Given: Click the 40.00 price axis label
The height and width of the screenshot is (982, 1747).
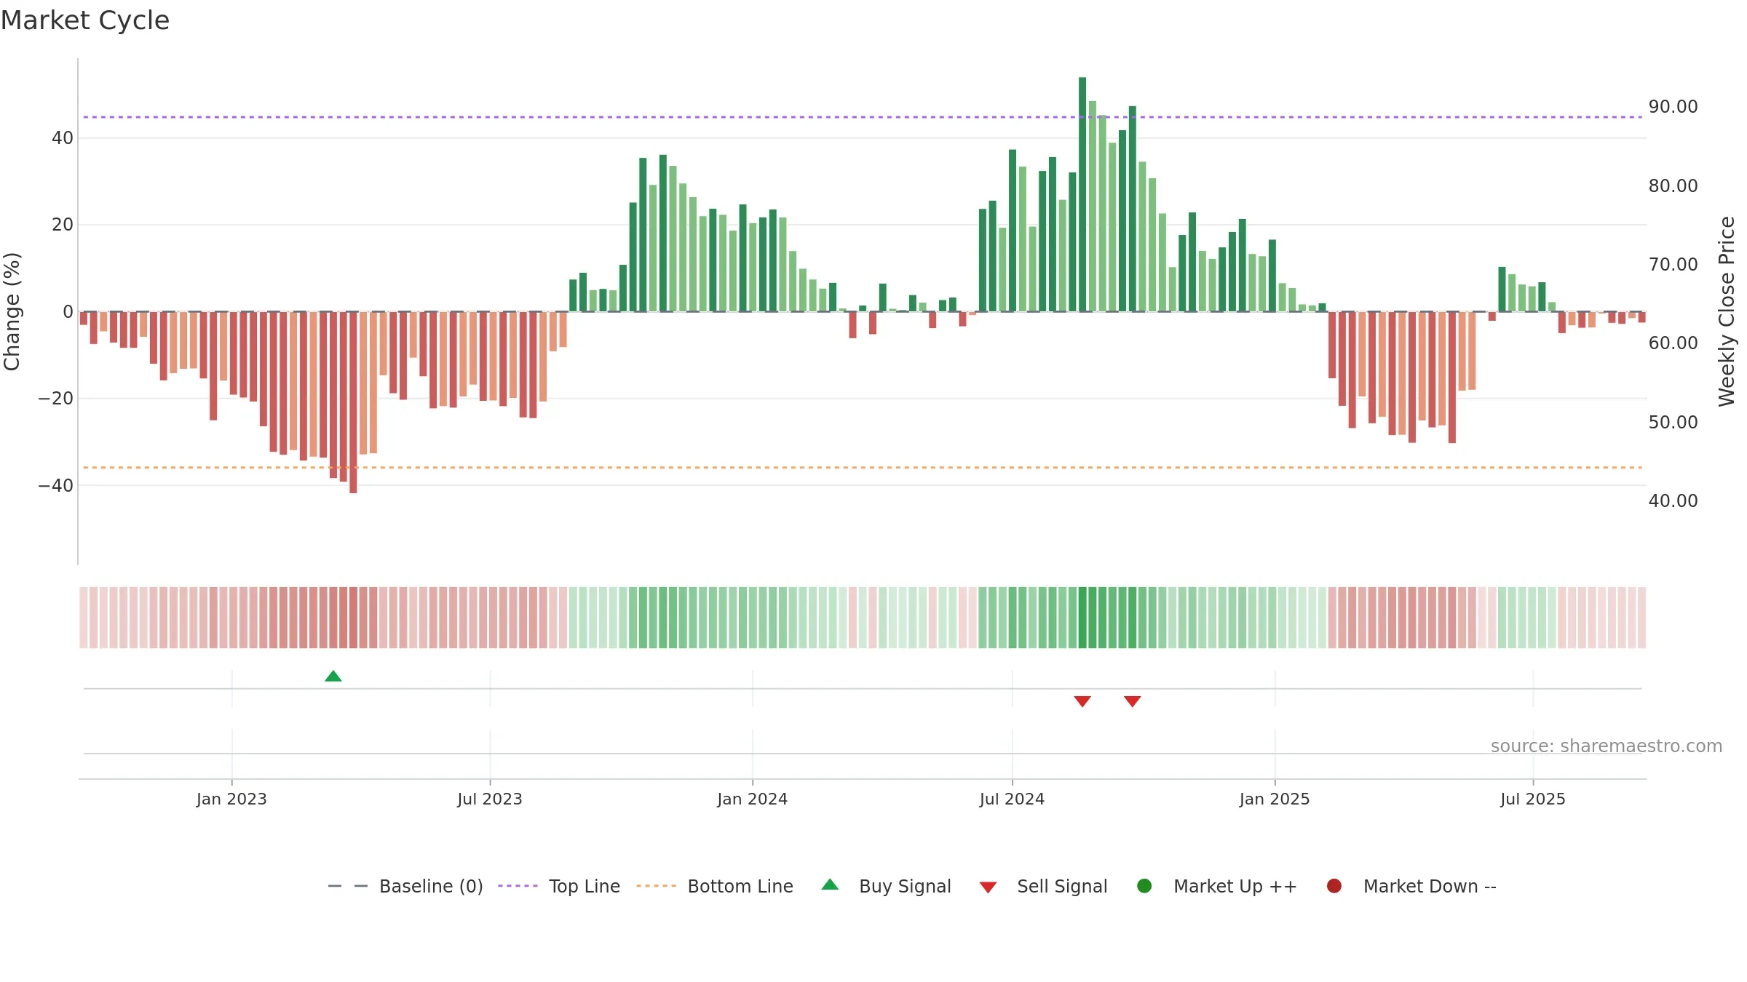Looking at the screenshot, I should 1673,500.
